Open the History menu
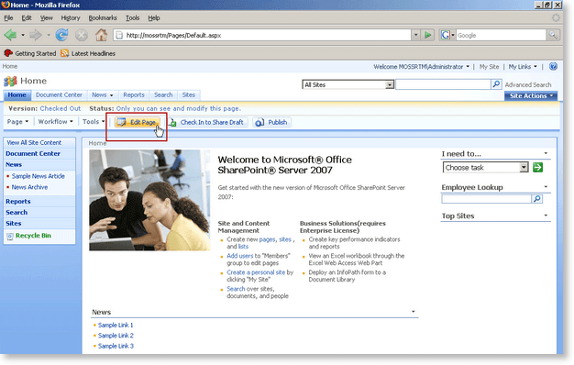The height and width of the screenshot is (365, 574). tap(71, 18)
